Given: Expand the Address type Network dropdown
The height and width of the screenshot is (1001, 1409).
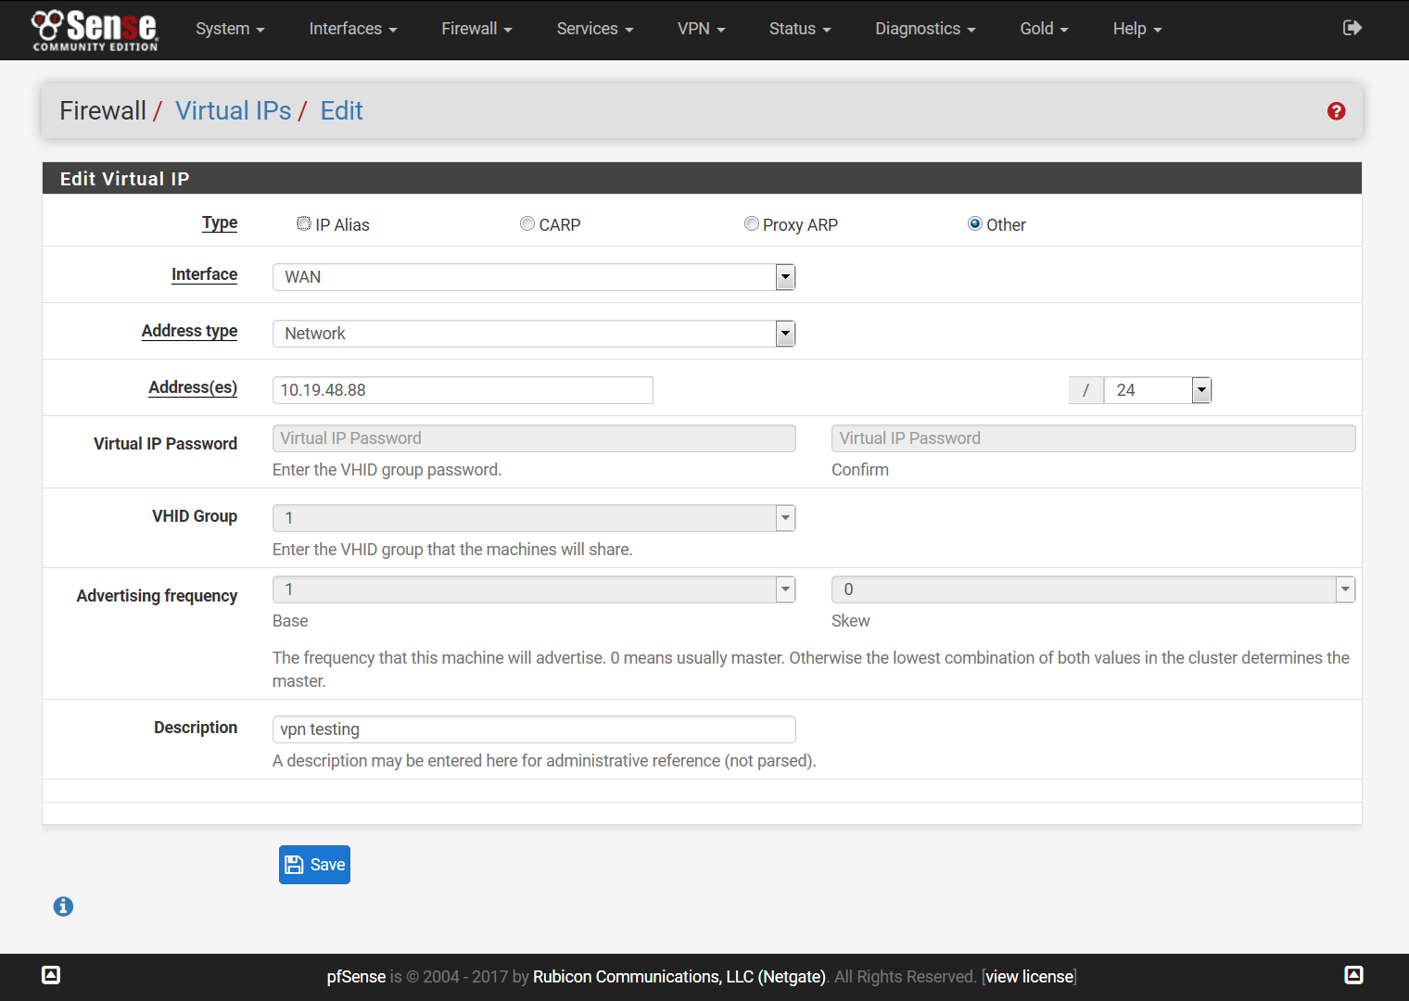Looking at the screenshot, I should 785,333.
